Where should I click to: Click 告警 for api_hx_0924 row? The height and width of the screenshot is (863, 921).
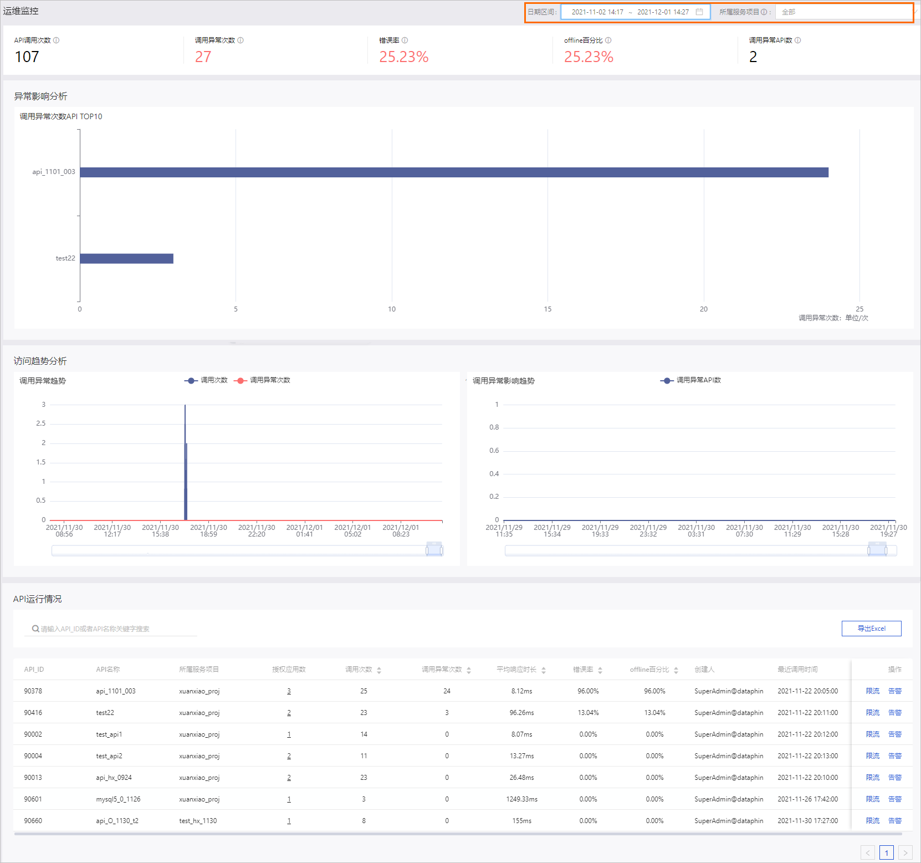click(x=895, y=778)
